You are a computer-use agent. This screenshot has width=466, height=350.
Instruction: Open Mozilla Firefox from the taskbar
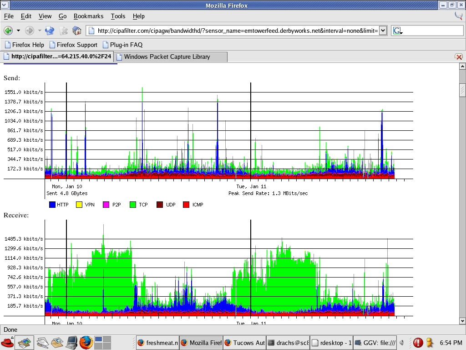pyautogui.click(x=201, y=342)
